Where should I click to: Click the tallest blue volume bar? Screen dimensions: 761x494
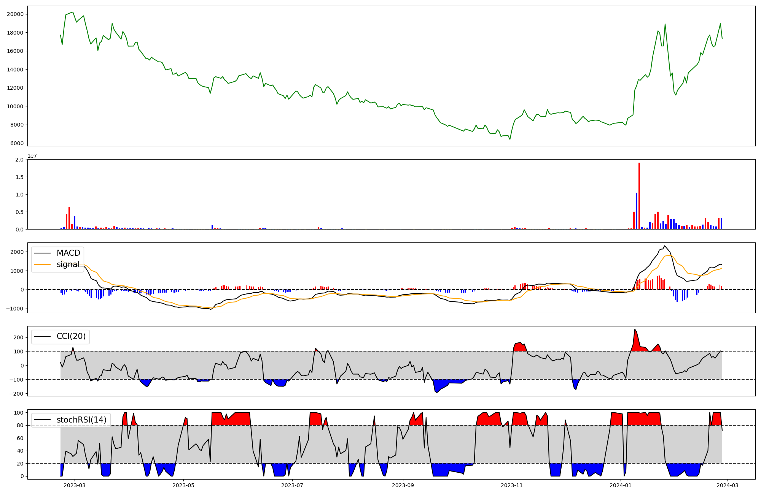[x=637, y=211]
